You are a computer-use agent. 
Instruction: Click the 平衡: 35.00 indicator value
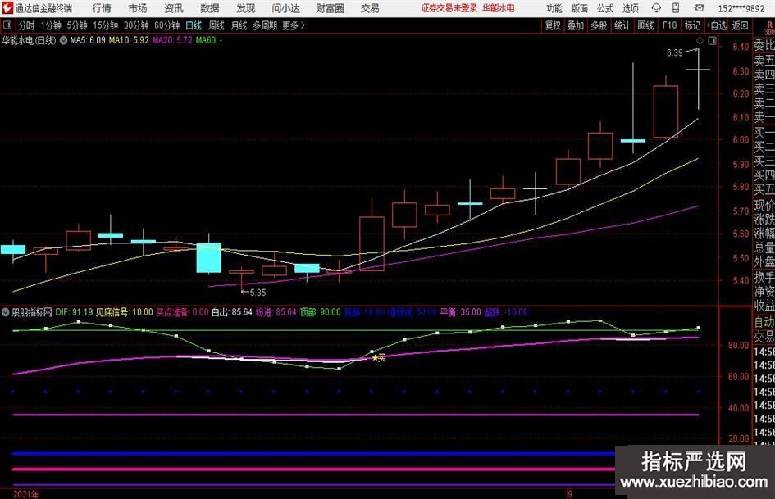pos(461,312)
